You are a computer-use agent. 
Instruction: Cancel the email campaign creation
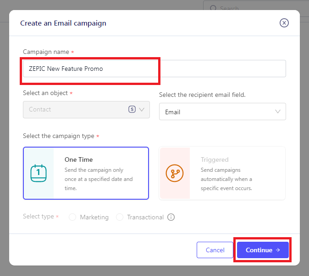tap(215, 250)
